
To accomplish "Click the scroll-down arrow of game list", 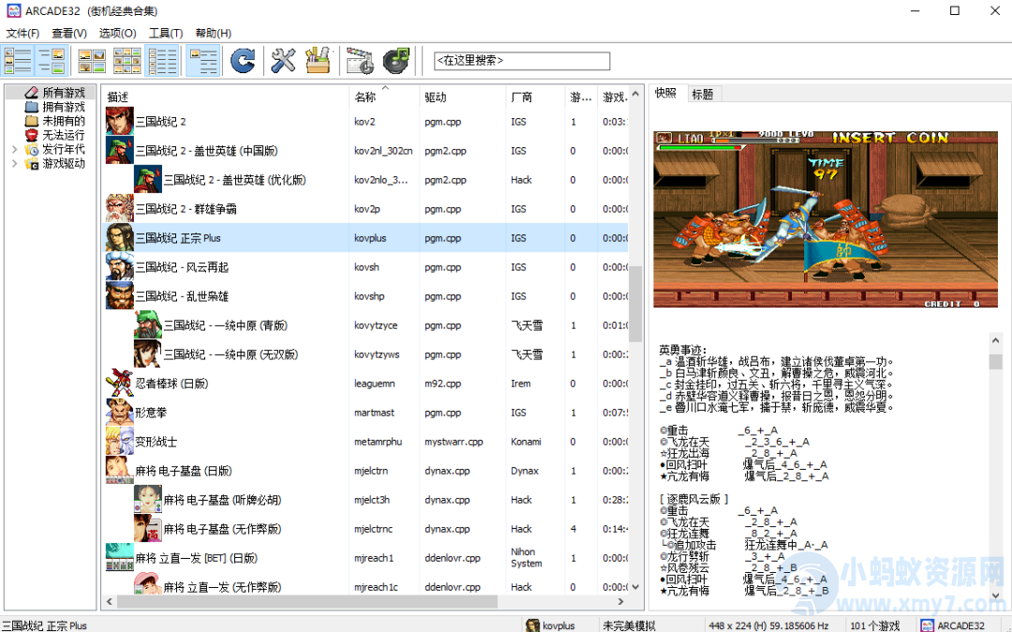I will (635, 587).
